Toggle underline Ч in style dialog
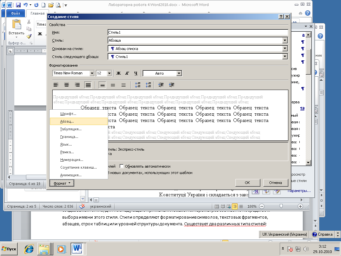This screenshot has height=256, width=341. pos(136,73)
